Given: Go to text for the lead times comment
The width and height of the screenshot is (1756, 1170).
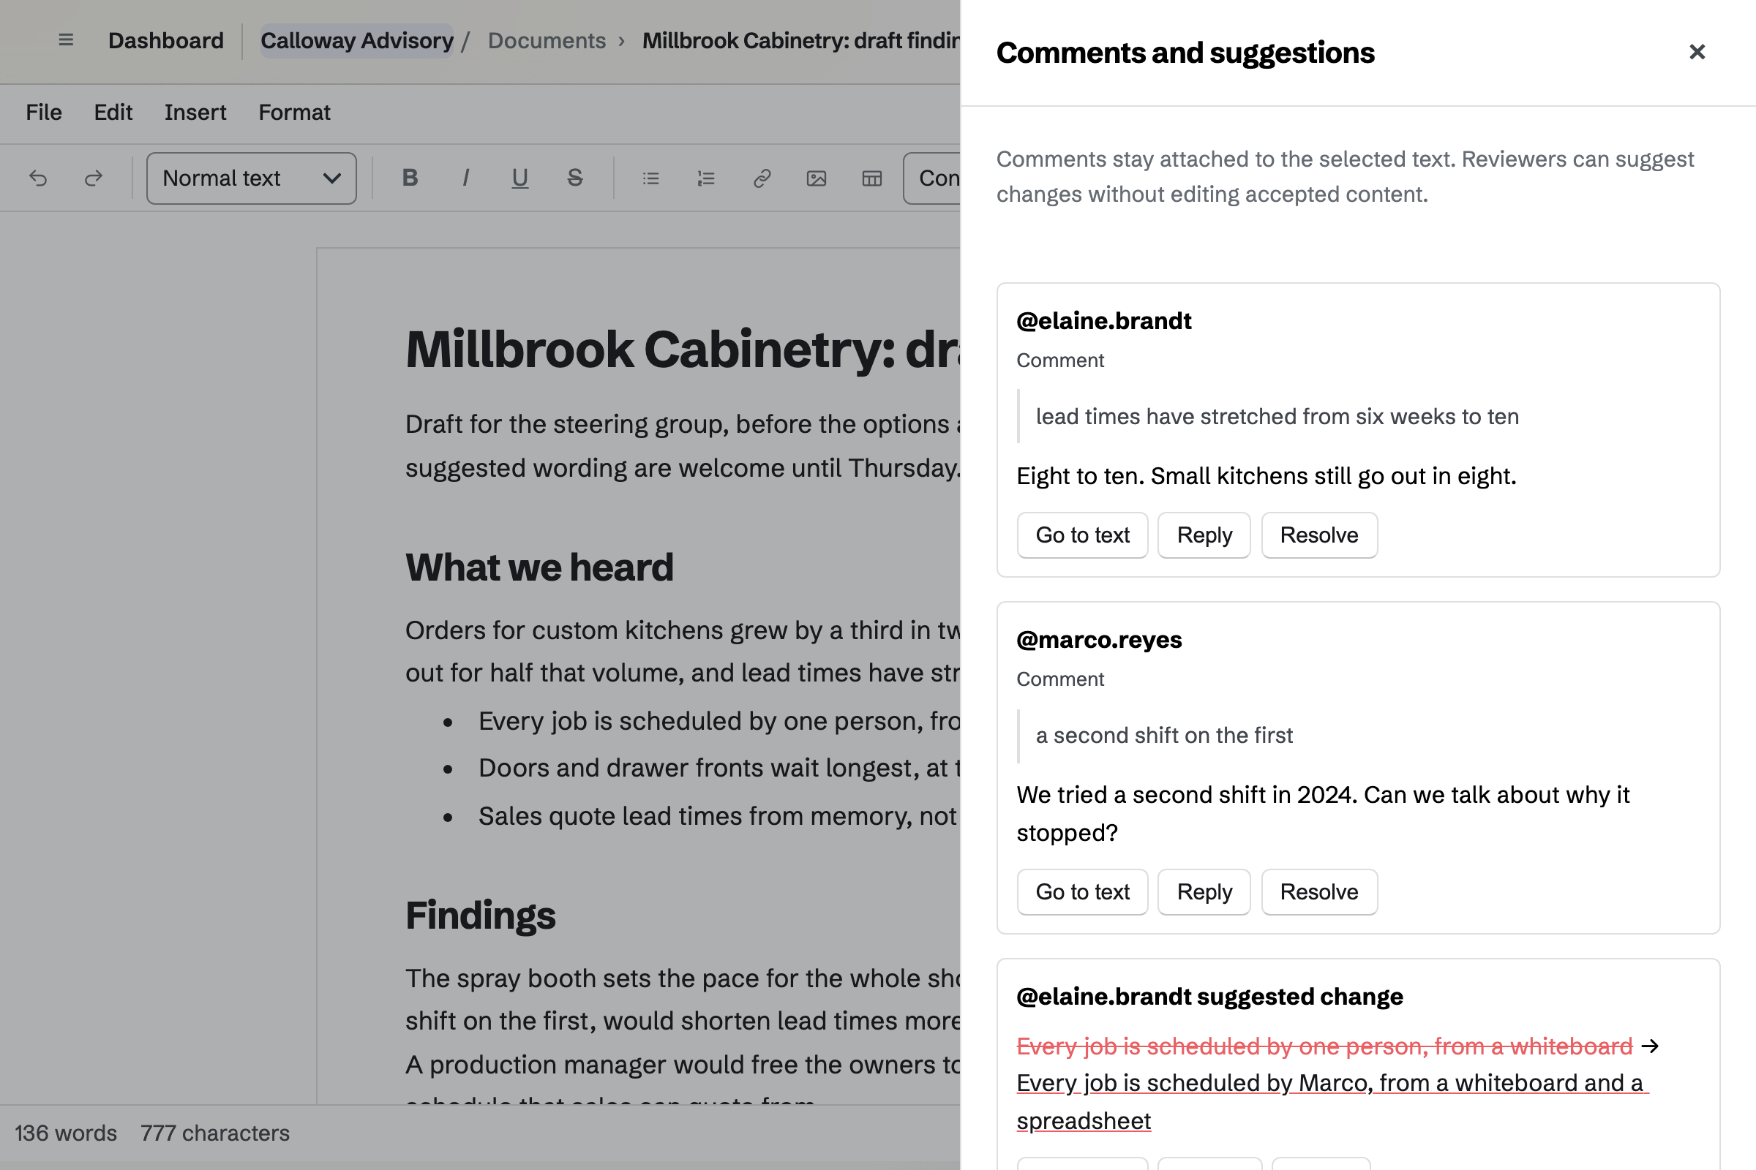Looking at the screenshot, I should [1083, 535].
